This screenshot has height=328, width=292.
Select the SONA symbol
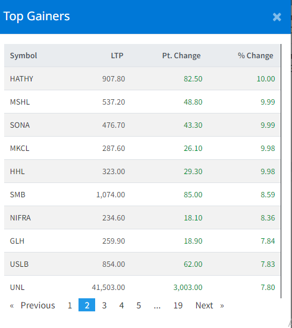pos(20,125)
